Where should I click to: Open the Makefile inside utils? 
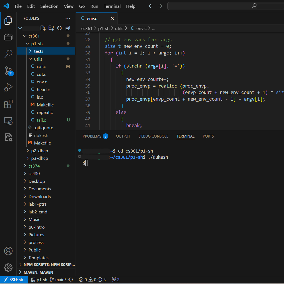coord(46,105)
